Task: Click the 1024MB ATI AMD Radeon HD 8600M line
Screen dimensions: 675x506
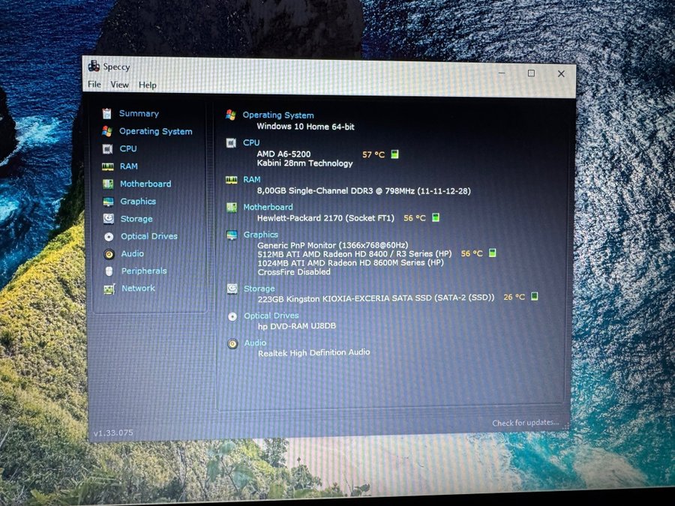Action: pos(350,263)
